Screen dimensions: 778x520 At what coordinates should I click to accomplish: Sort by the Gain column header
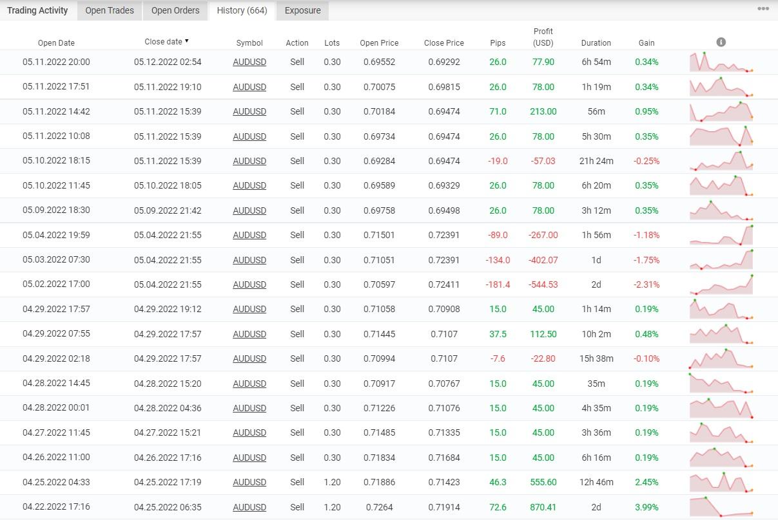click(x=647, y=43)
